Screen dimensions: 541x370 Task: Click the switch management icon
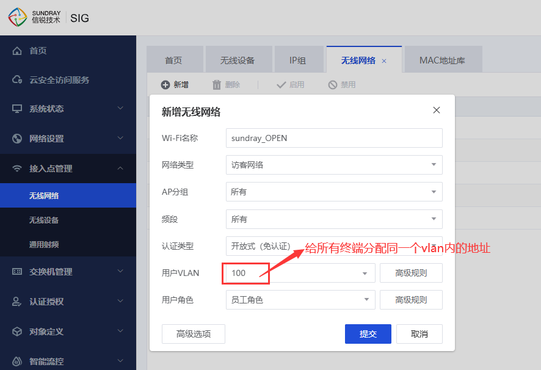coord(17,272)
